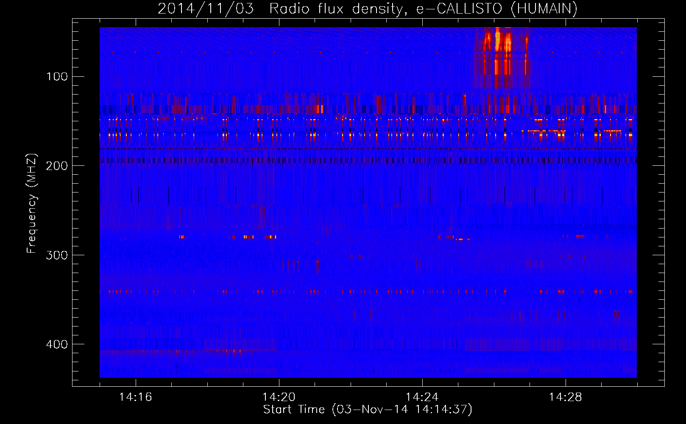The width and height of the screenshot is (686, 424).
Task: Click the 14:28 time tick label
Action: pos(566,397)
